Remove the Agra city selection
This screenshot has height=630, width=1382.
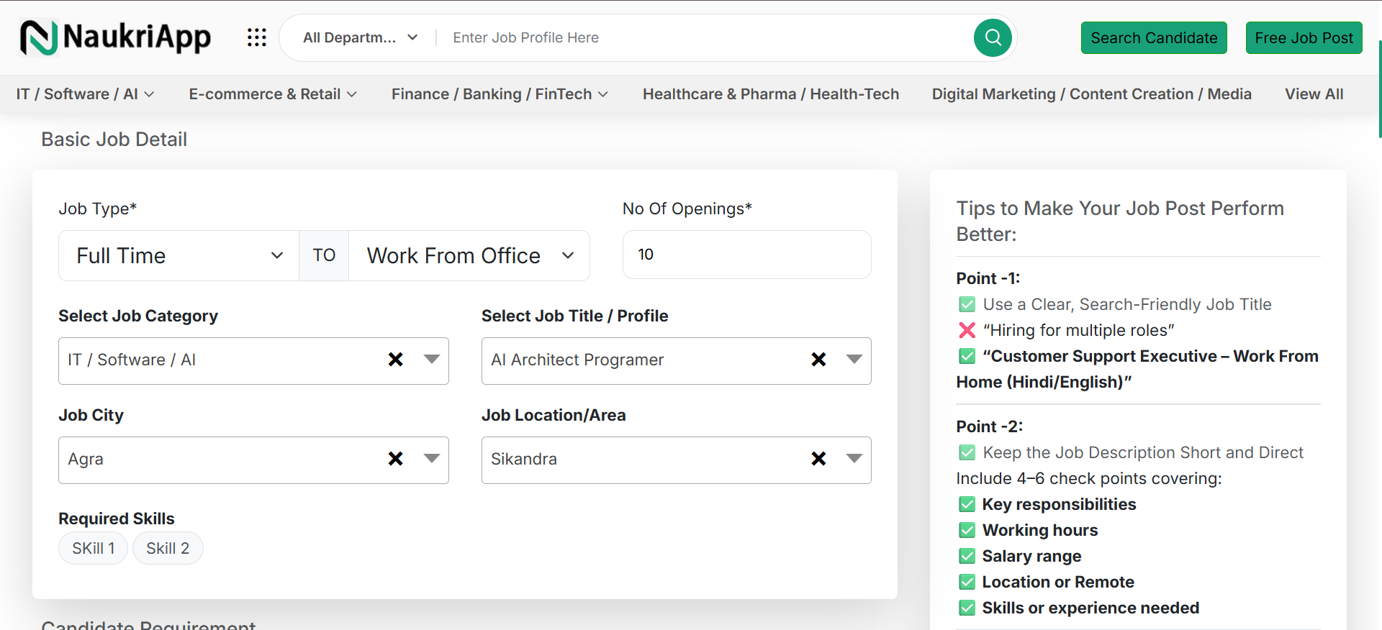(x=395, y=459)
